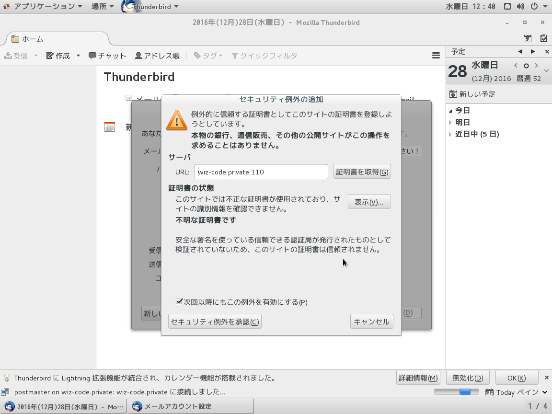Click the 受信 download icon in toolbar
The width and height of the screenshot is (552, 414).
coord(8,56)
